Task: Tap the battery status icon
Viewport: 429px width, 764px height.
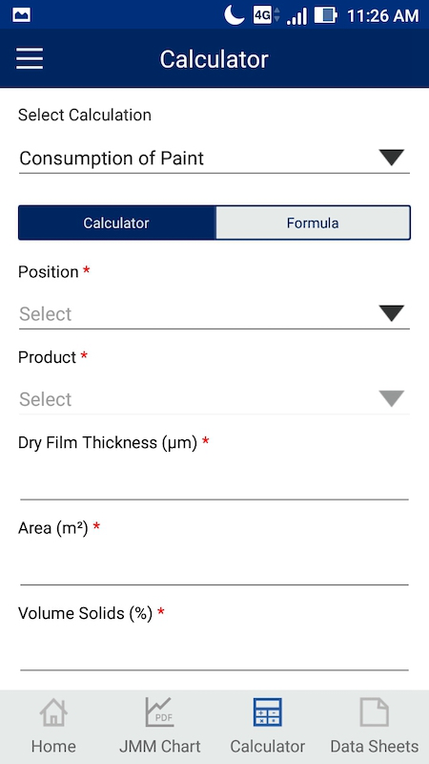Action: (325, 15)
